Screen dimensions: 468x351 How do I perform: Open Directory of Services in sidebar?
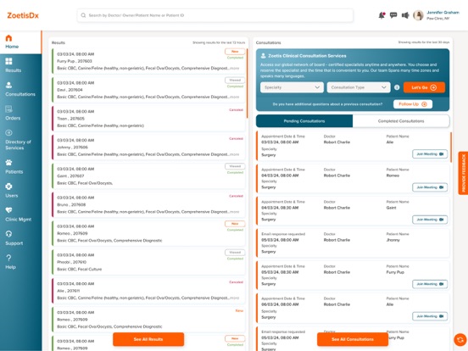pos(18,140)
